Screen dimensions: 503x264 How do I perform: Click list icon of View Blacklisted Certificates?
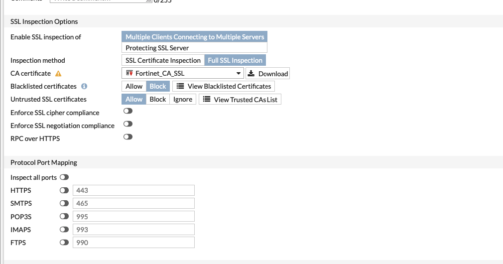click(x=180, y=86)
